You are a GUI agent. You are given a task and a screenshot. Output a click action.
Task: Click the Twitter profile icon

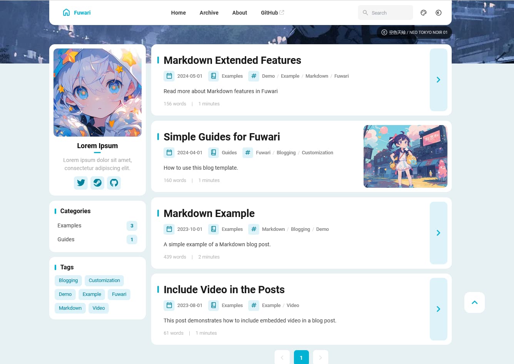[x=81, y=183]
